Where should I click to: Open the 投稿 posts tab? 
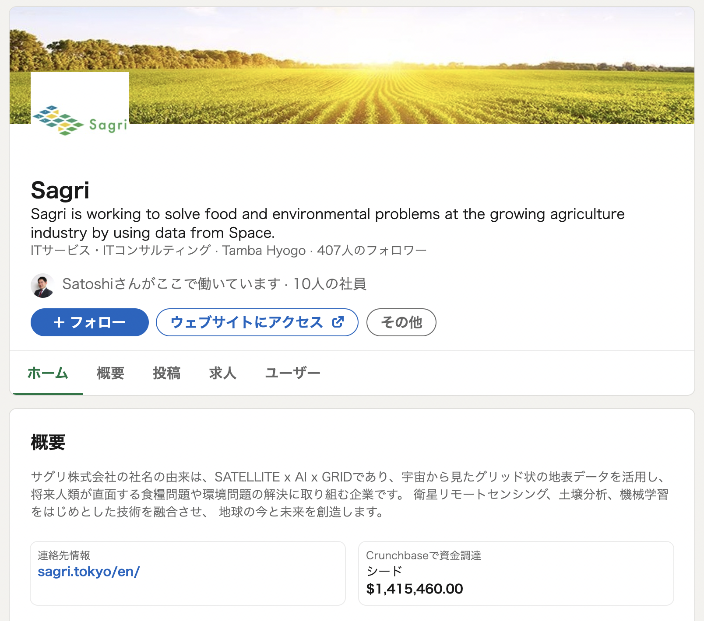(x=166, y=373)
